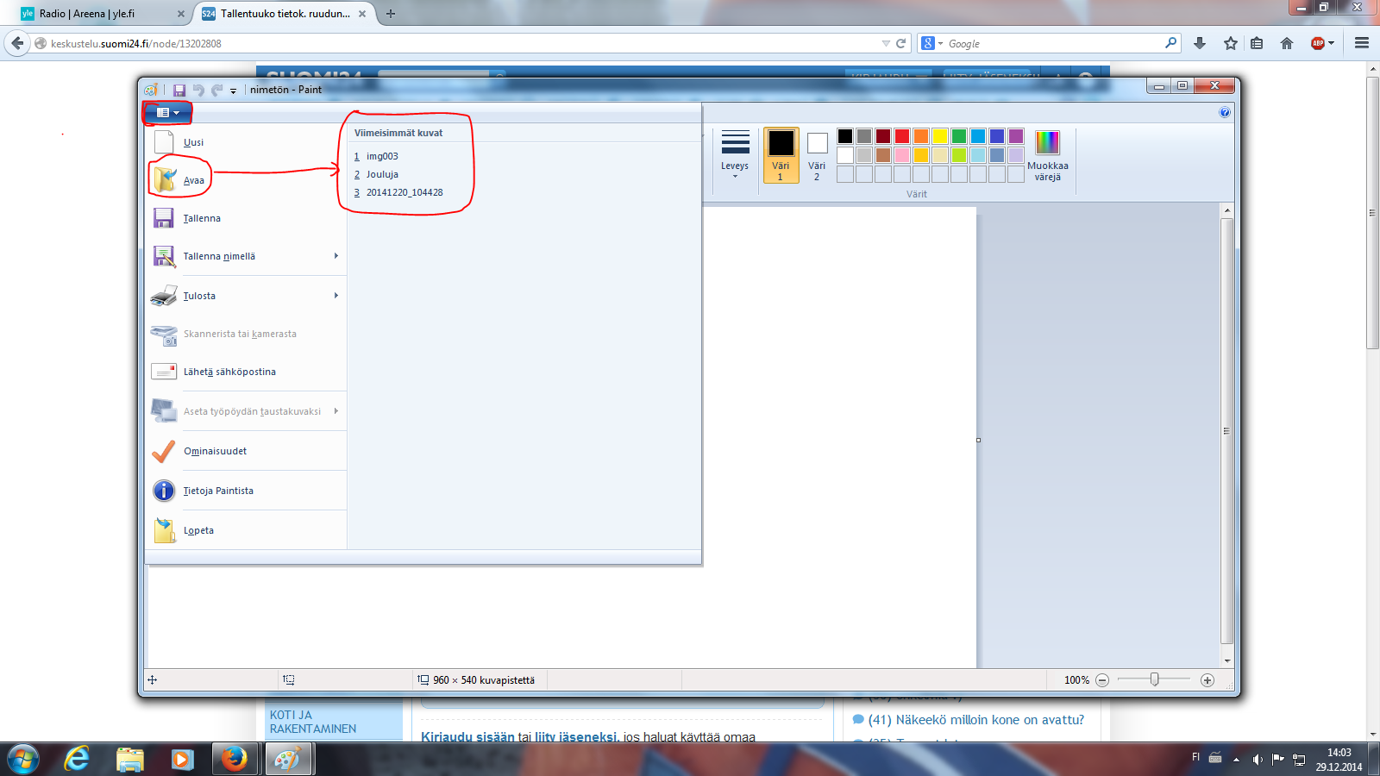The image size is (1380, 776).
Task: Open the Leveys line width dropdown
Action: pos(735,155)
